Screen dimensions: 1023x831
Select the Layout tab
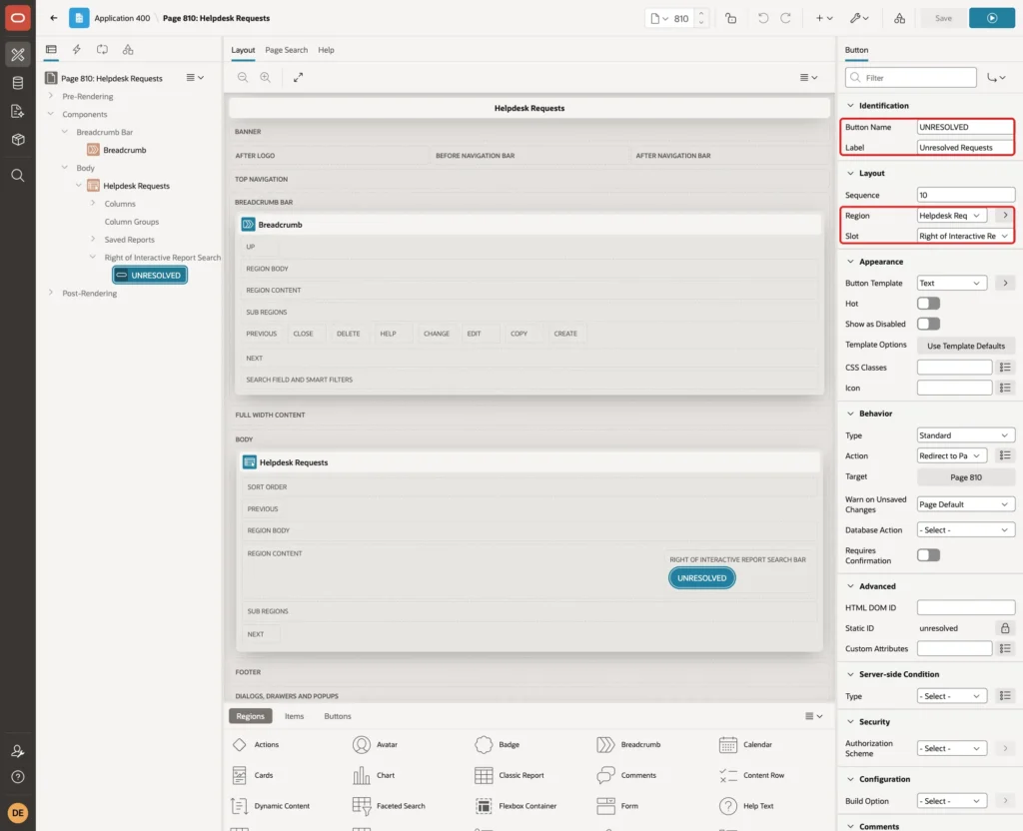243,50
